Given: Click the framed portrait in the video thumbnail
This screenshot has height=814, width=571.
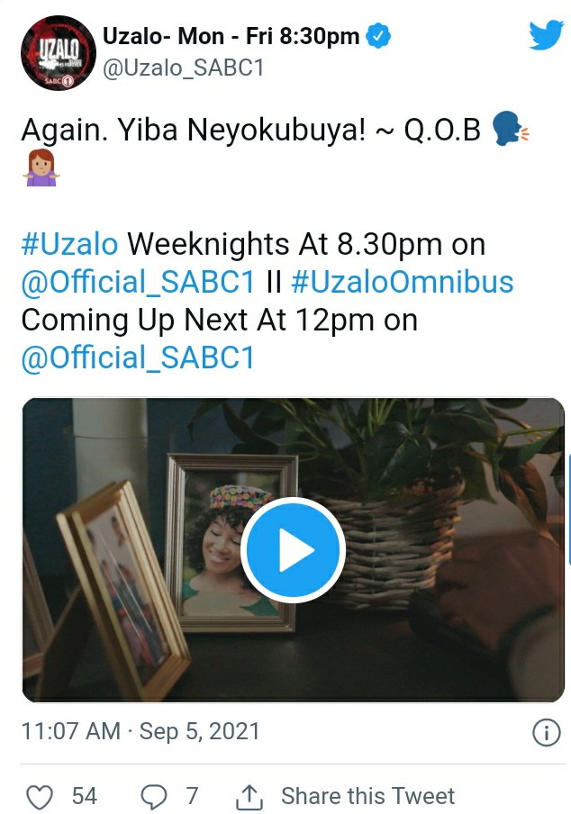Looking at the screenshot, I should (232, 542).
